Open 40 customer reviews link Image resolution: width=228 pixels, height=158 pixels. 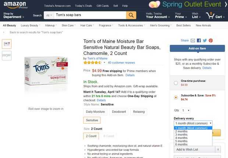(x=121, y=63)
